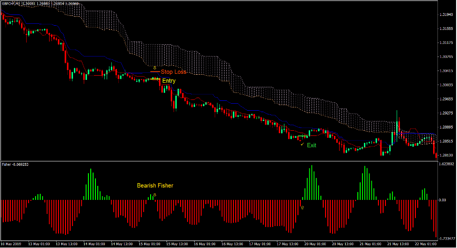Select the orange Stop Loss line
457x248 pixels.
[x=155, y=71]
